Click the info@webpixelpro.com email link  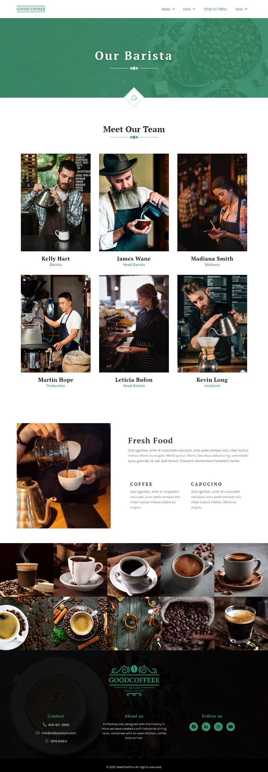59,733
